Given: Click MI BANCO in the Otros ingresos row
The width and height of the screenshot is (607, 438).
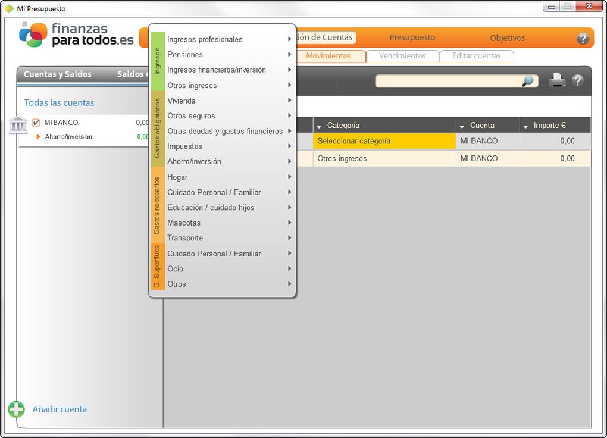Looking at the screenshot, I should point(479,158).
